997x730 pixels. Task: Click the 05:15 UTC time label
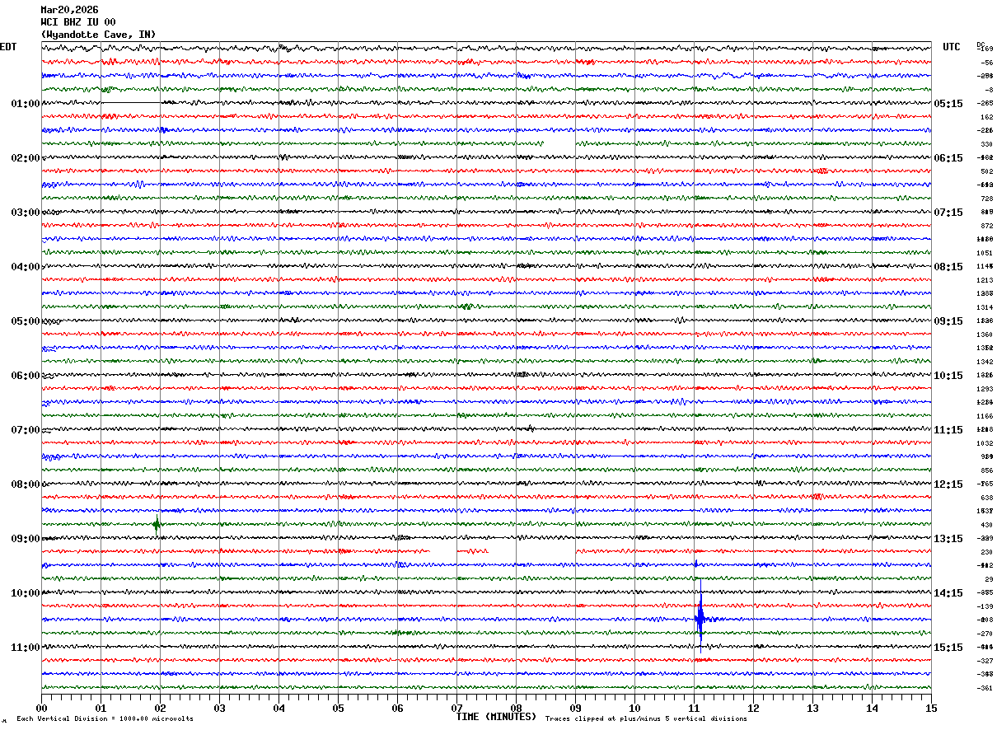click(x=948, y=104)
